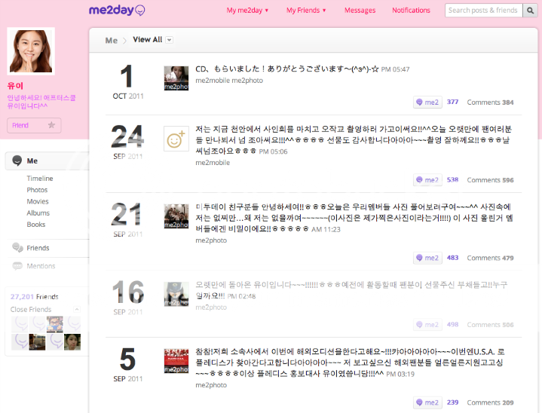Open Comments 384 on 1 OCT post
The image size is (542, 413).
point(490,102)
